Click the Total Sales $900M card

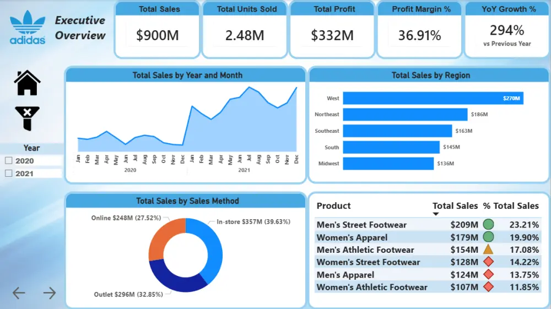pyautogui.click(x=157, y=30)
